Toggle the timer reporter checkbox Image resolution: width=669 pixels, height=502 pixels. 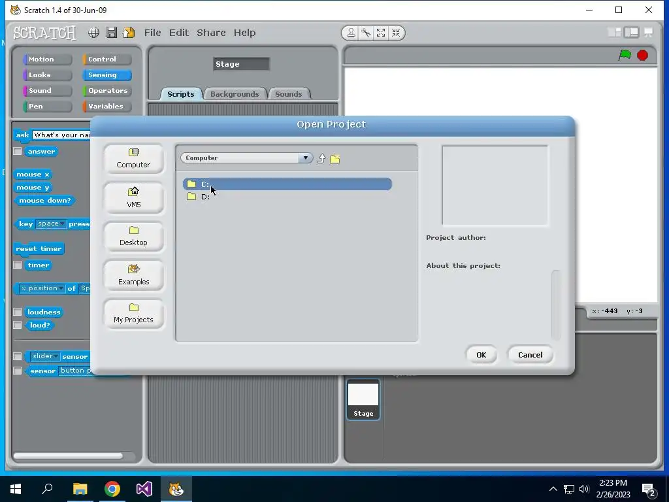[18, 265]
